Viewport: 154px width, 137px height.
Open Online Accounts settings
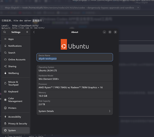tap(16, 59)
